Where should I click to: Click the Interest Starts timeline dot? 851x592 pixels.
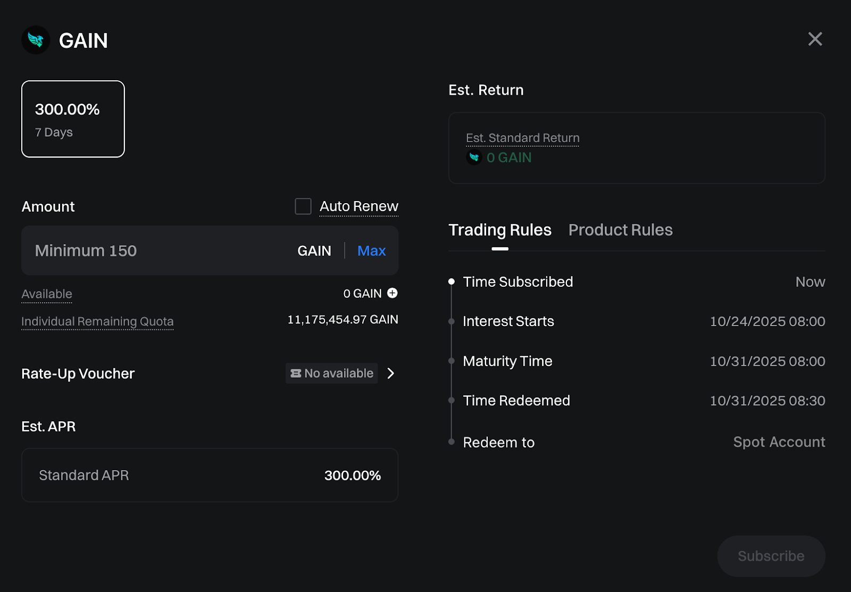(452, 321)
